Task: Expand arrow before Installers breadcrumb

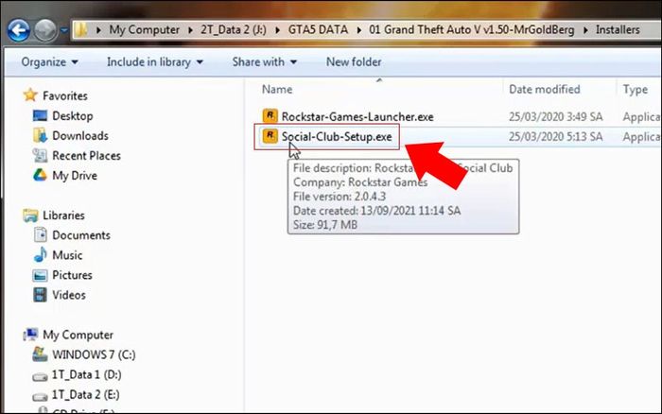Action: tap(585, 30)
